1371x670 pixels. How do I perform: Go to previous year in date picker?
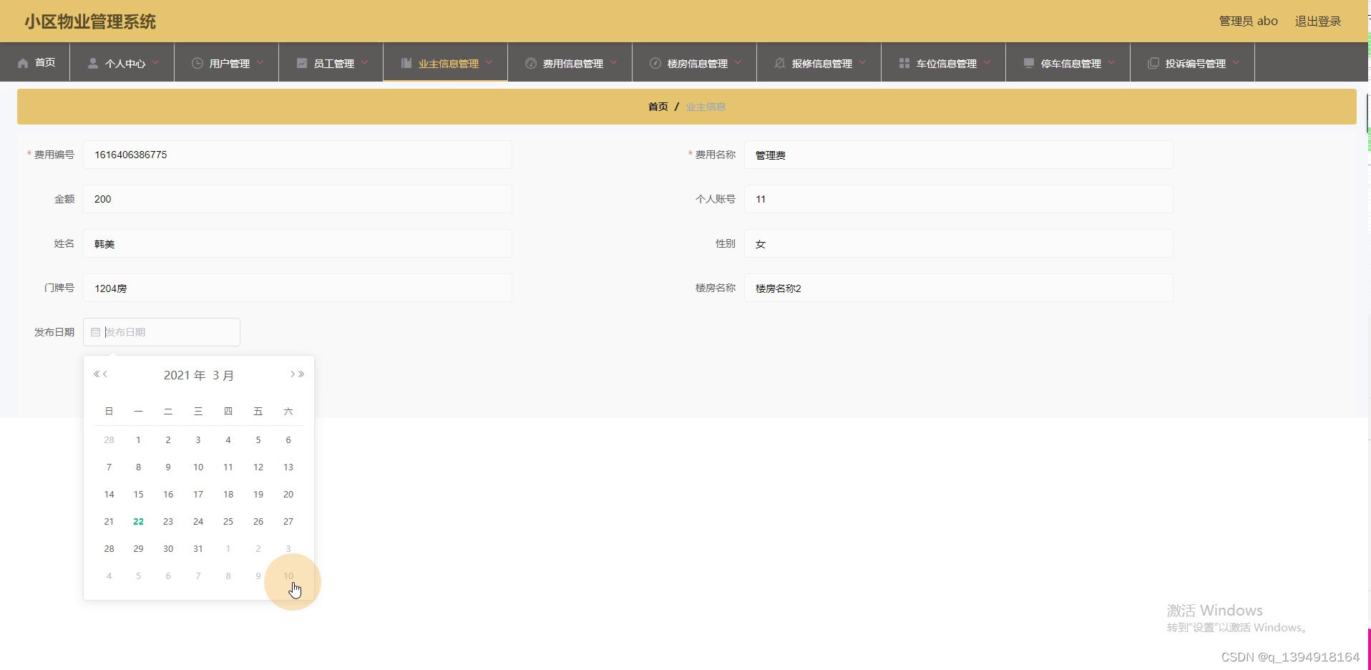point(97,374)
